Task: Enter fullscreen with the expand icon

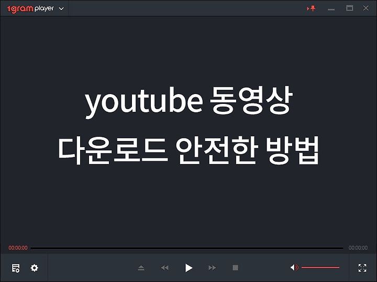Action: pos(362,268)
